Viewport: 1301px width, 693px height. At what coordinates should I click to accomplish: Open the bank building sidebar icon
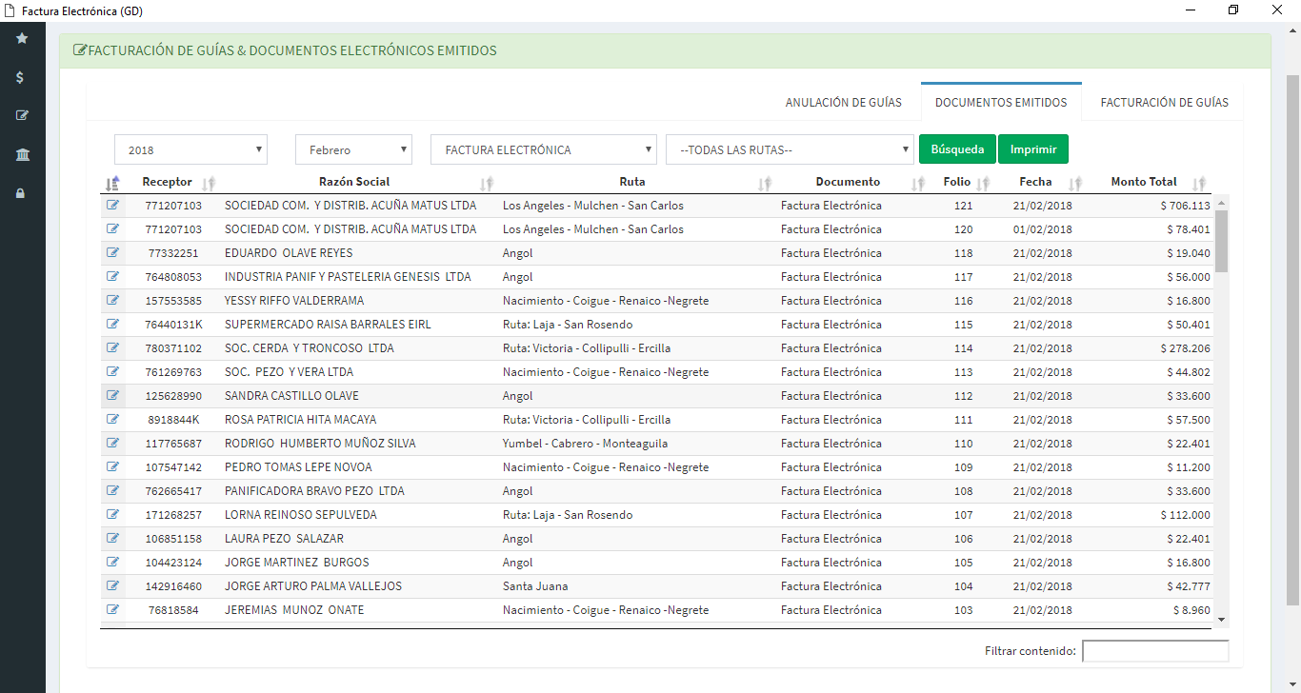coord(22,155)
